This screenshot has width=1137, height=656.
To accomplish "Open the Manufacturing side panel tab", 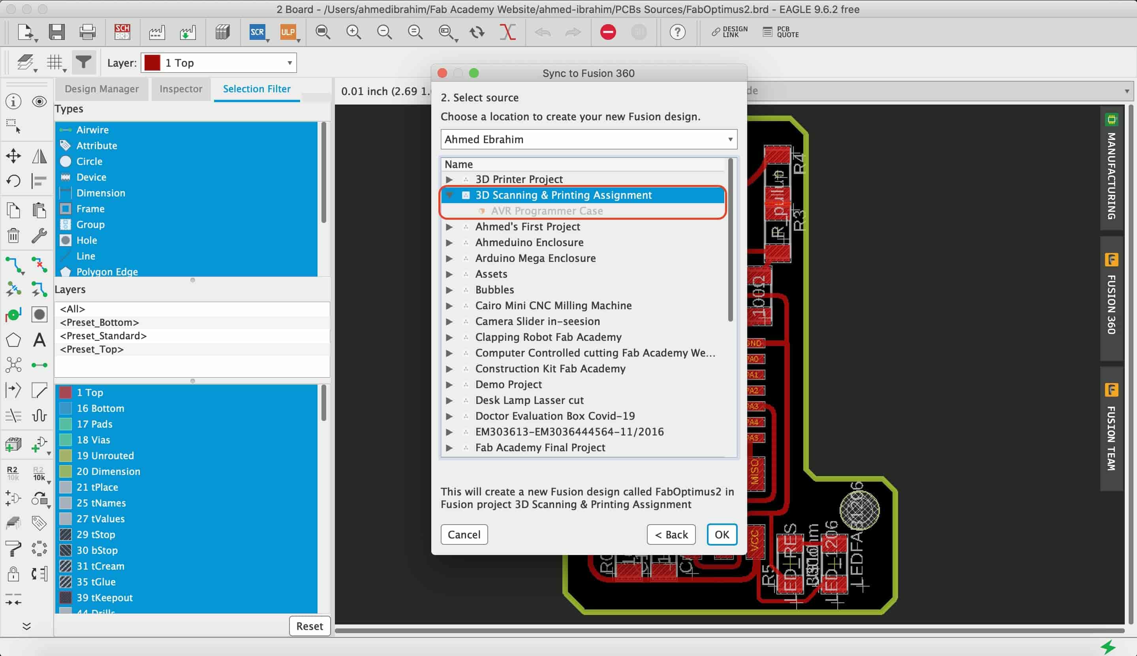I will tap(1111, 168).
